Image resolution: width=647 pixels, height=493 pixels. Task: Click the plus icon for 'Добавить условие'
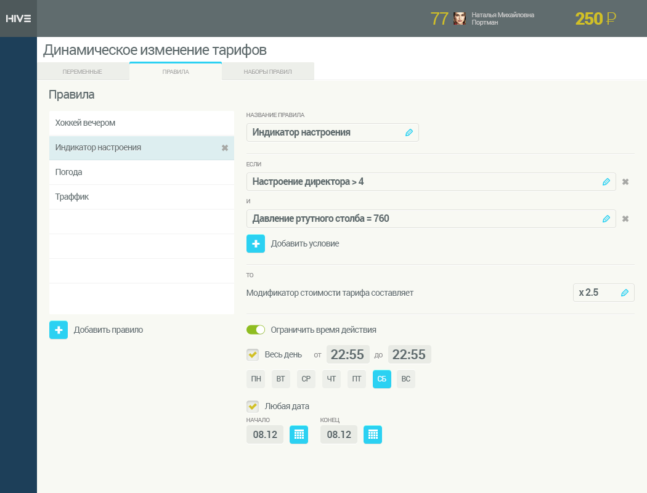(x=256, y=243)
